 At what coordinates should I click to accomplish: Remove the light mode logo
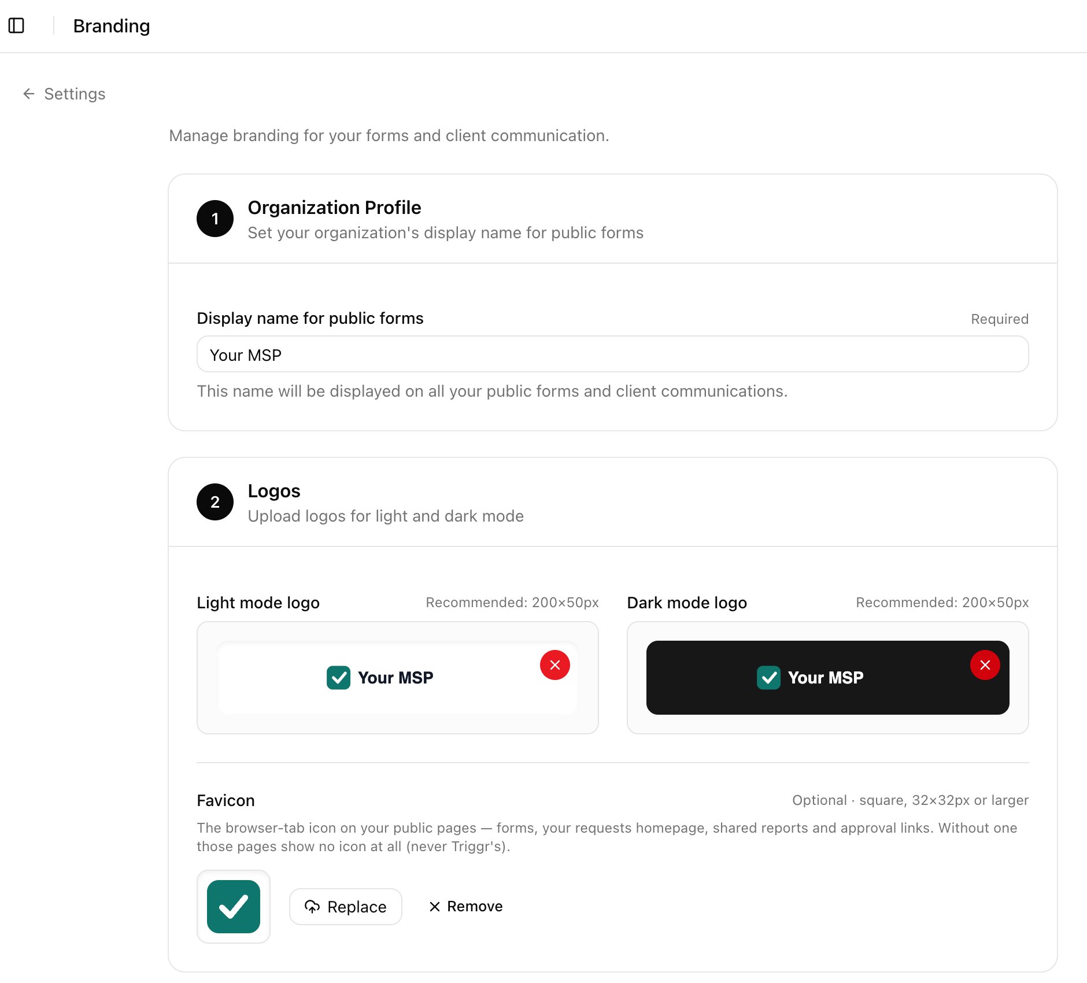coord(554,665)
